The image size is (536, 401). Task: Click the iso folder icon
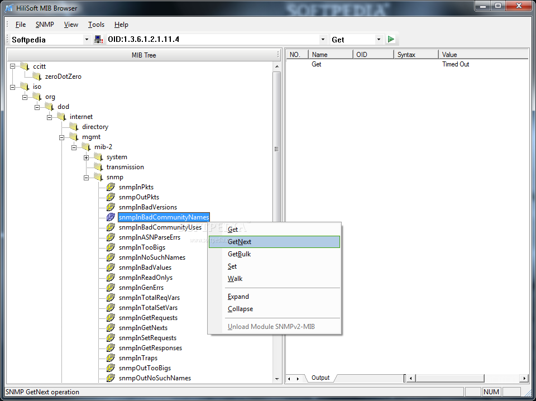(25, 86)
